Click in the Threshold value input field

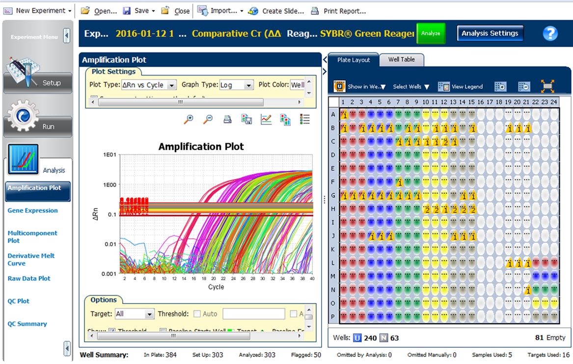coord(254,313)
